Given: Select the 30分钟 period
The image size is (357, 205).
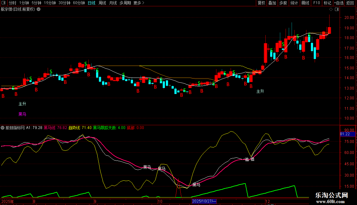Looking at the screenshot, I should (64, 3).
